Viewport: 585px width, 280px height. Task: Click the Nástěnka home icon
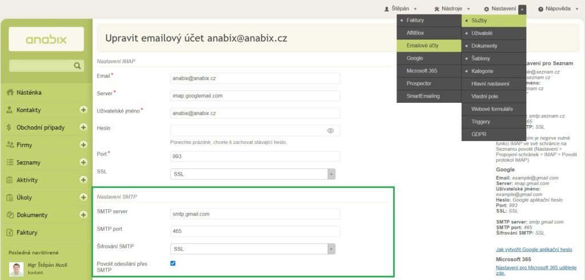click(x=10, y=92)
